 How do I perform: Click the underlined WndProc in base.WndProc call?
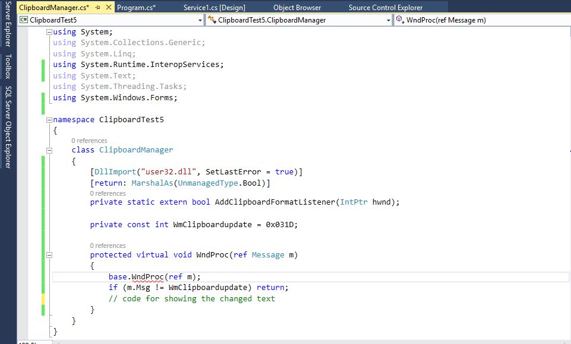point(147,277)
